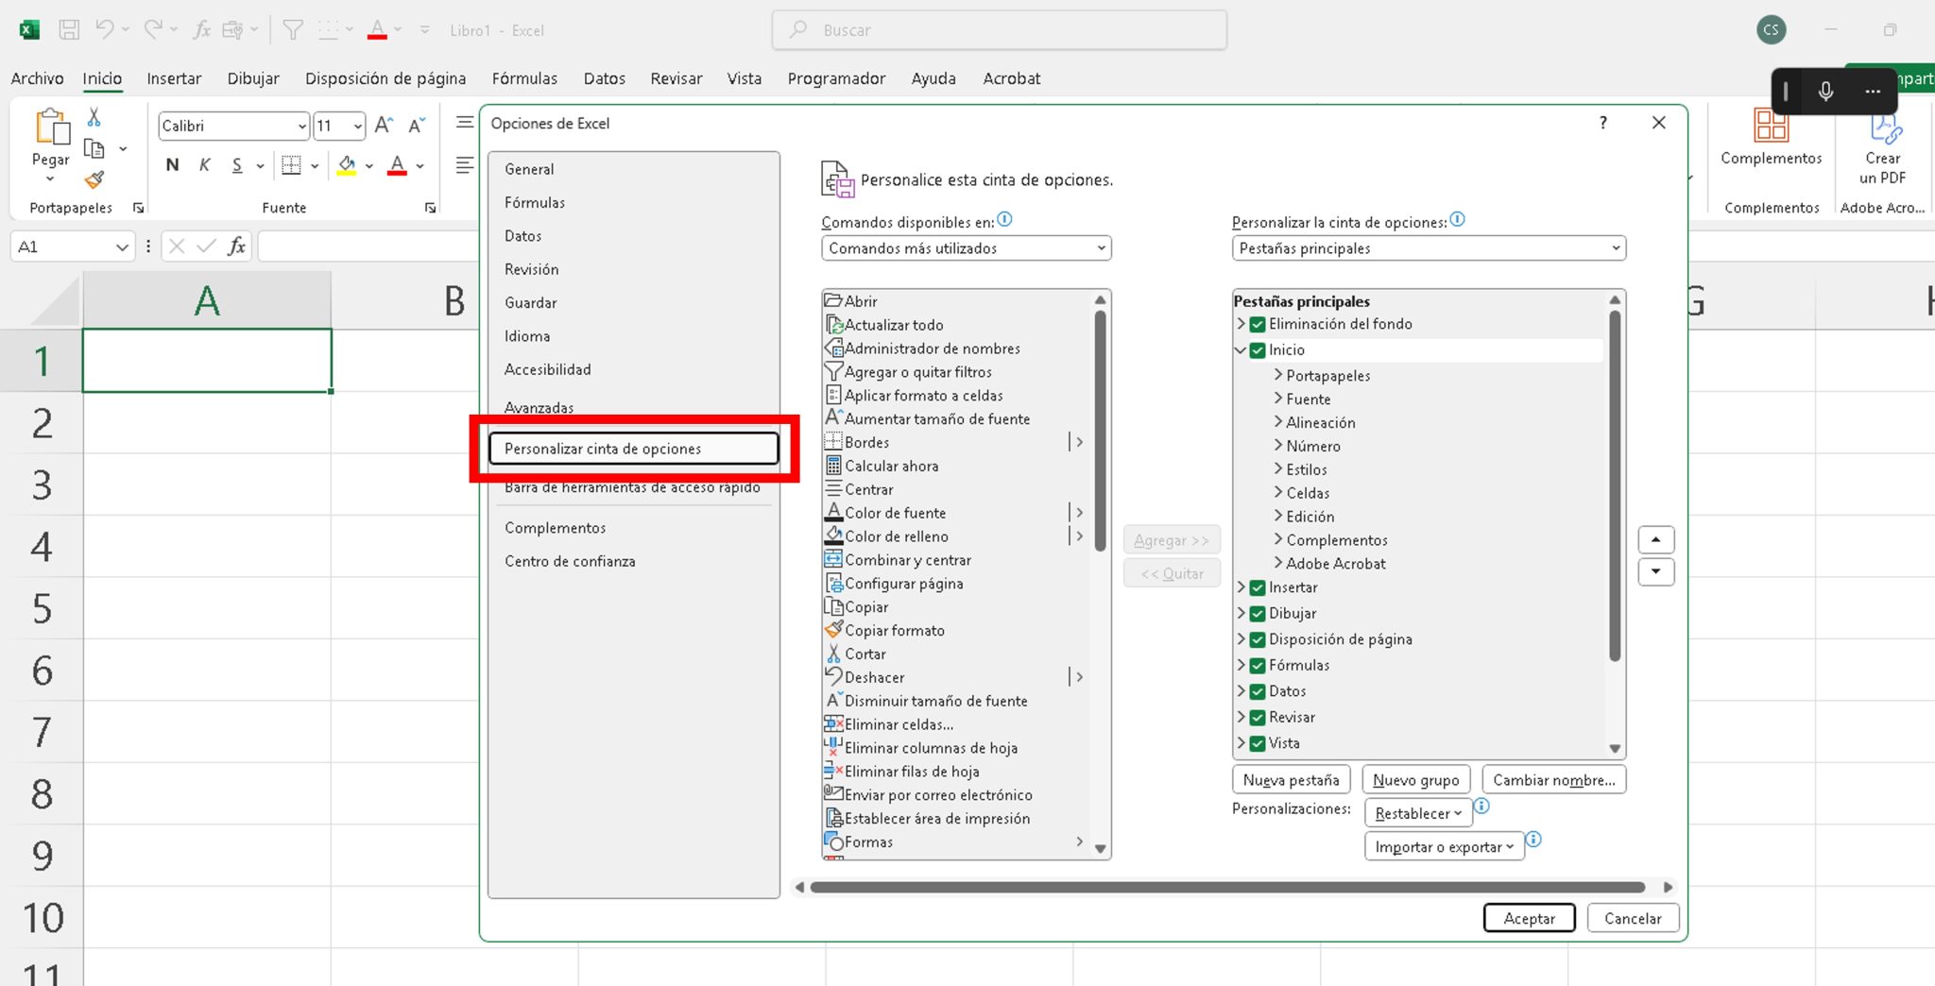Click the Save icon in the title bar

tap(69, 29)
